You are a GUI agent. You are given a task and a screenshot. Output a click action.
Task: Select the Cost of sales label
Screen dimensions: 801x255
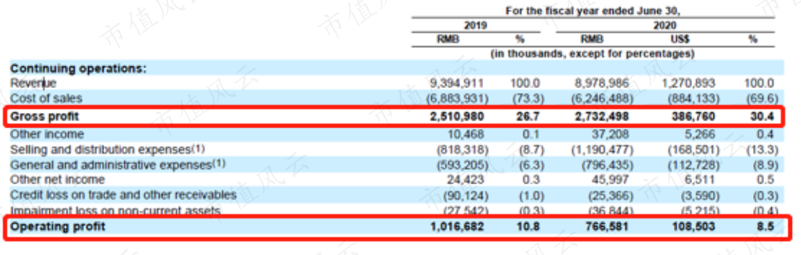click(46, 98)
